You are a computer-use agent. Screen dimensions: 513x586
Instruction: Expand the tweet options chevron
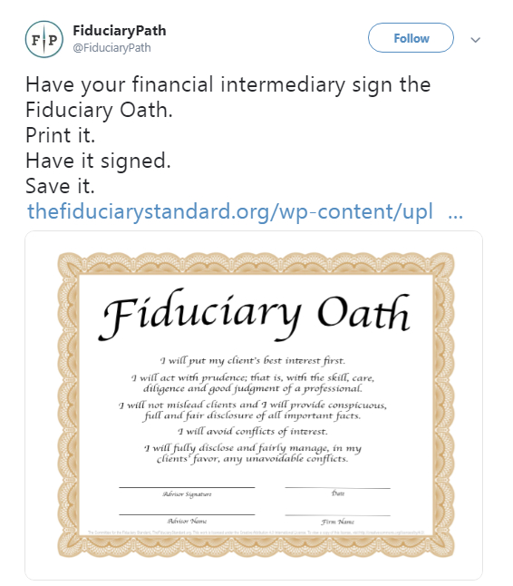coord(475,40)
